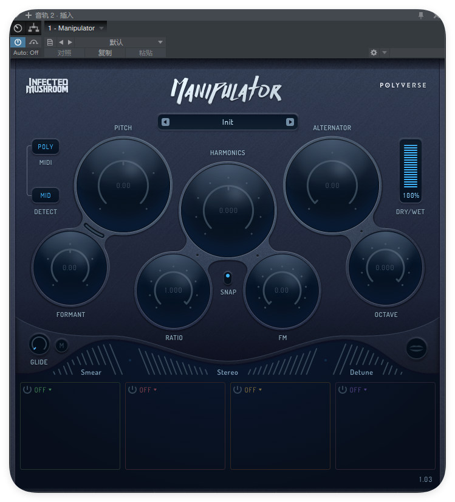The image size is (455, 502).
Task: Click the clock icon in the top bar
Action: click(18, 28)
